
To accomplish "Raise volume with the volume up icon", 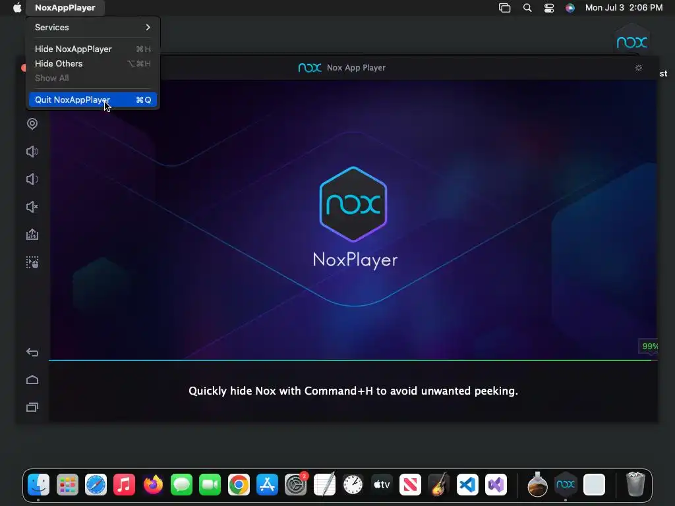I will point(32,152).
